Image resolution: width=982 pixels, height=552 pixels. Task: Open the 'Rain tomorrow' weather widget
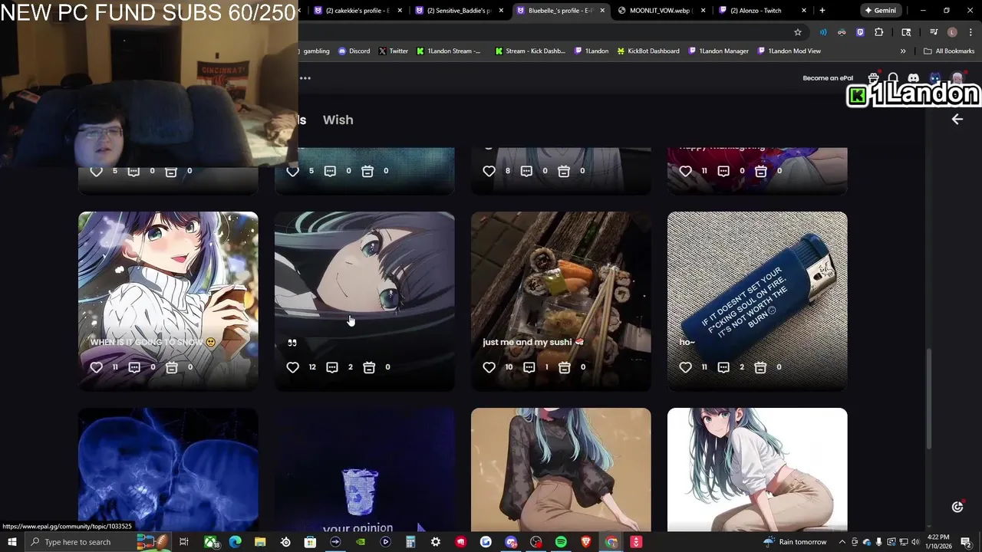tap(795, 542)
